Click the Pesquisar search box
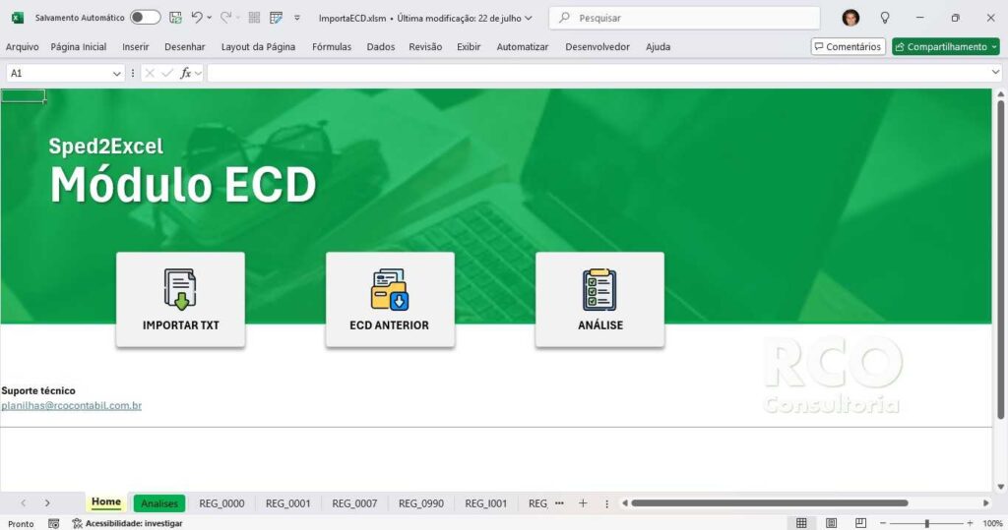The image size is (1008, 530). click(685, 18)
